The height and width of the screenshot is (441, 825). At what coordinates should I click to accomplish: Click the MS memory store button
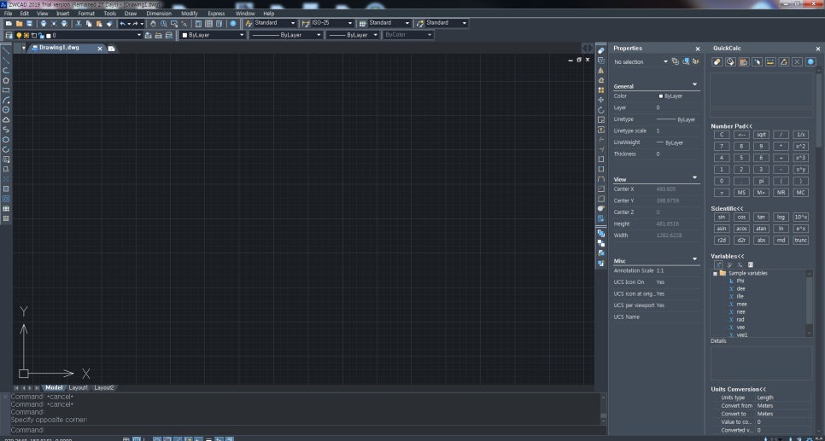pyautogui.click(x=741, y=193)
